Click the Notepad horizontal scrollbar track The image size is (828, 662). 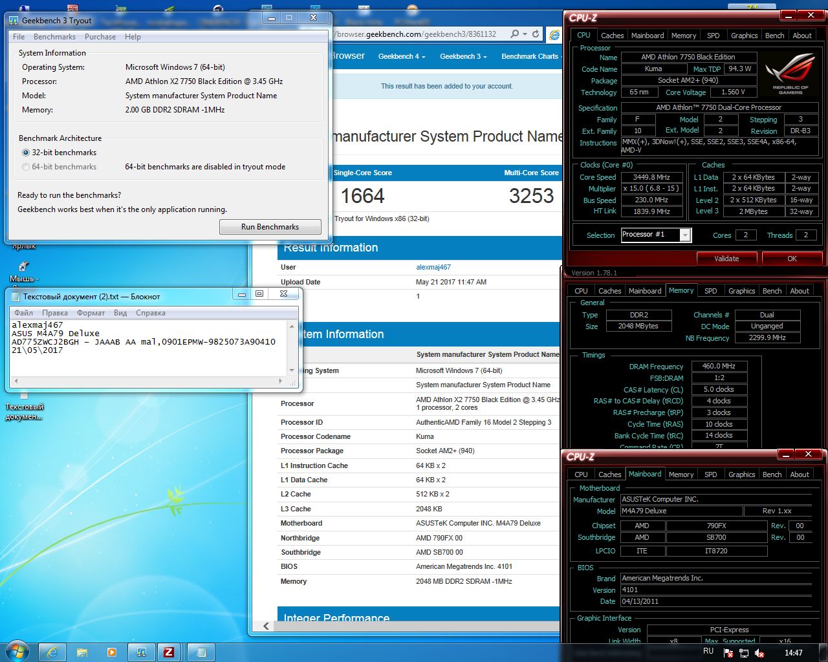(147, 381)
